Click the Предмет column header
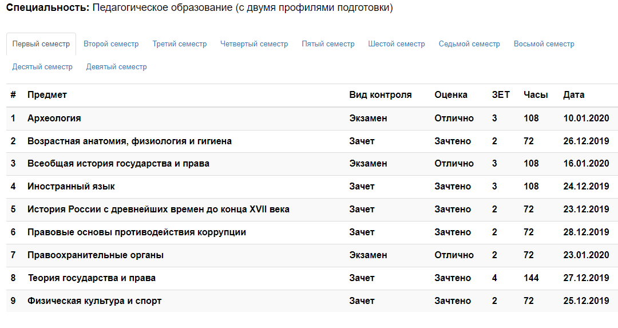The image size is (618, 328). point(47,94)
